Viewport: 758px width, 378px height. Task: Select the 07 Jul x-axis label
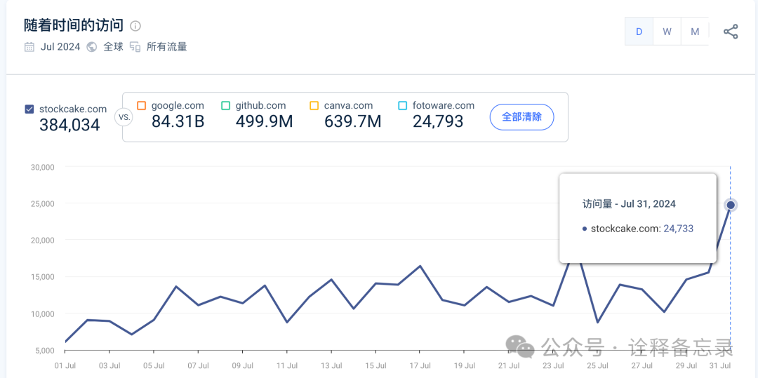pos(198,365)
